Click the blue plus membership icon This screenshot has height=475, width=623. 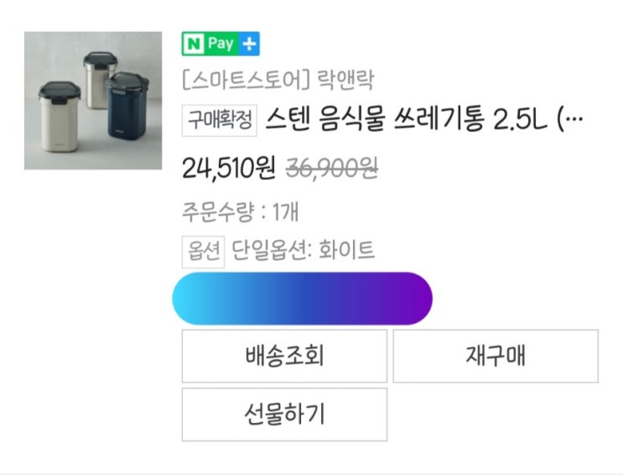(250, 43)
